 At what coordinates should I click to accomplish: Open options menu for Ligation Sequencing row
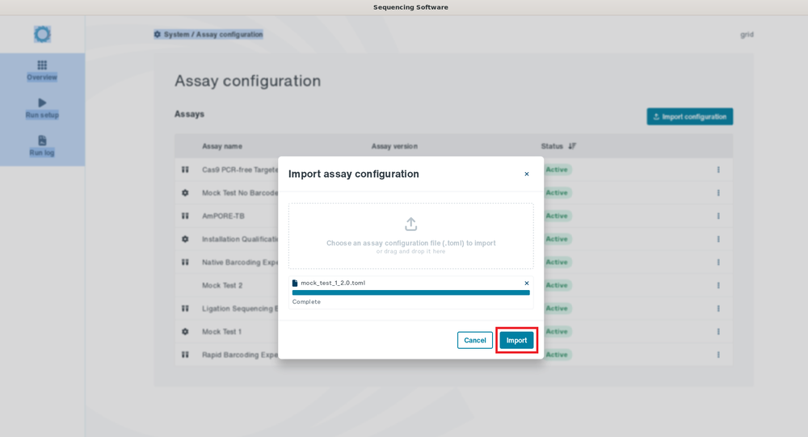pyautogui.click(x=718, y=309)
